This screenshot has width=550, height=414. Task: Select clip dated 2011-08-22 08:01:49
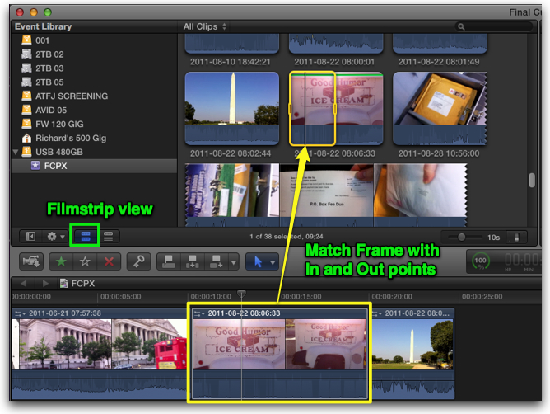(x=440, y=44)
